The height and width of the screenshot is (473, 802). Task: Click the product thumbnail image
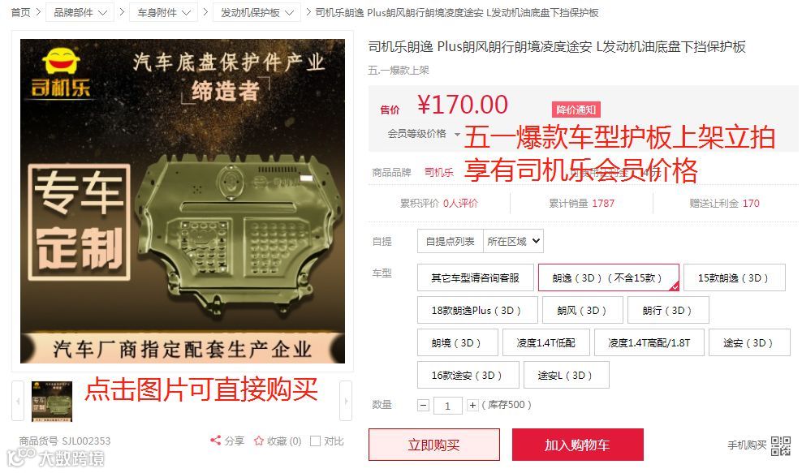click(52, 402)
